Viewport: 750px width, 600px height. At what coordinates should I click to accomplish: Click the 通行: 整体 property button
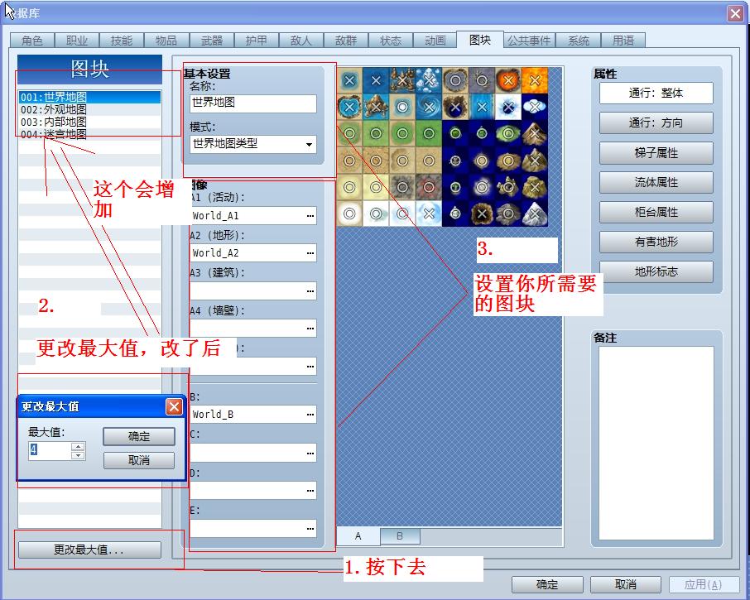(x=656, y=94)
